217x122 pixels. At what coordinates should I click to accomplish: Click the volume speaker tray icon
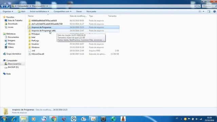[x=197, y=119]
